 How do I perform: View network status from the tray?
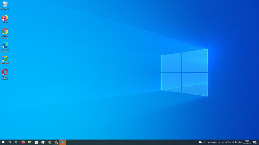(233, 142)
